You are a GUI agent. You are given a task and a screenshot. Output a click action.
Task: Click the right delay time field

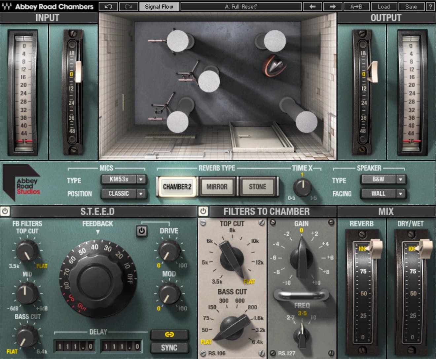(121, 346)
